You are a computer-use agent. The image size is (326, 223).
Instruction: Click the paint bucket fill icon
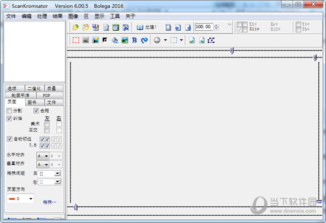(115, 40)
